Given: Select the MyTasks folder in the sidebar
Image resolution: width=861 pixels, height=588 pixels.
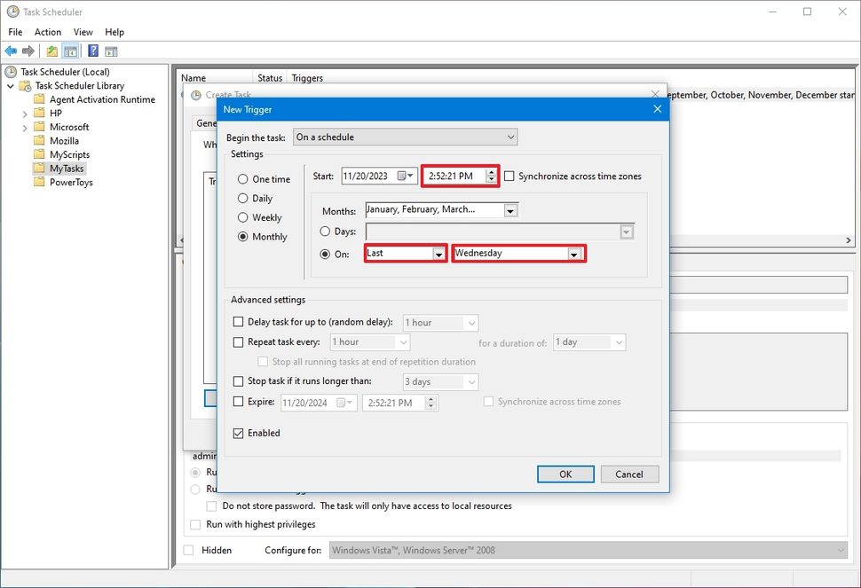Looking at the screenshot, I should [x=66, y=168].
